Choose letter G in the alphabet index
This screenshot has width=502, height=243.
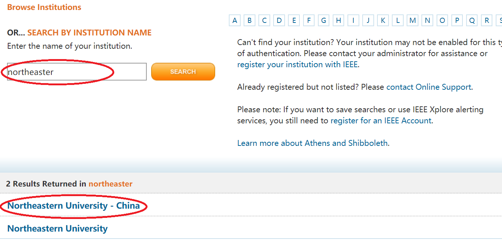[x=323, y=21]
